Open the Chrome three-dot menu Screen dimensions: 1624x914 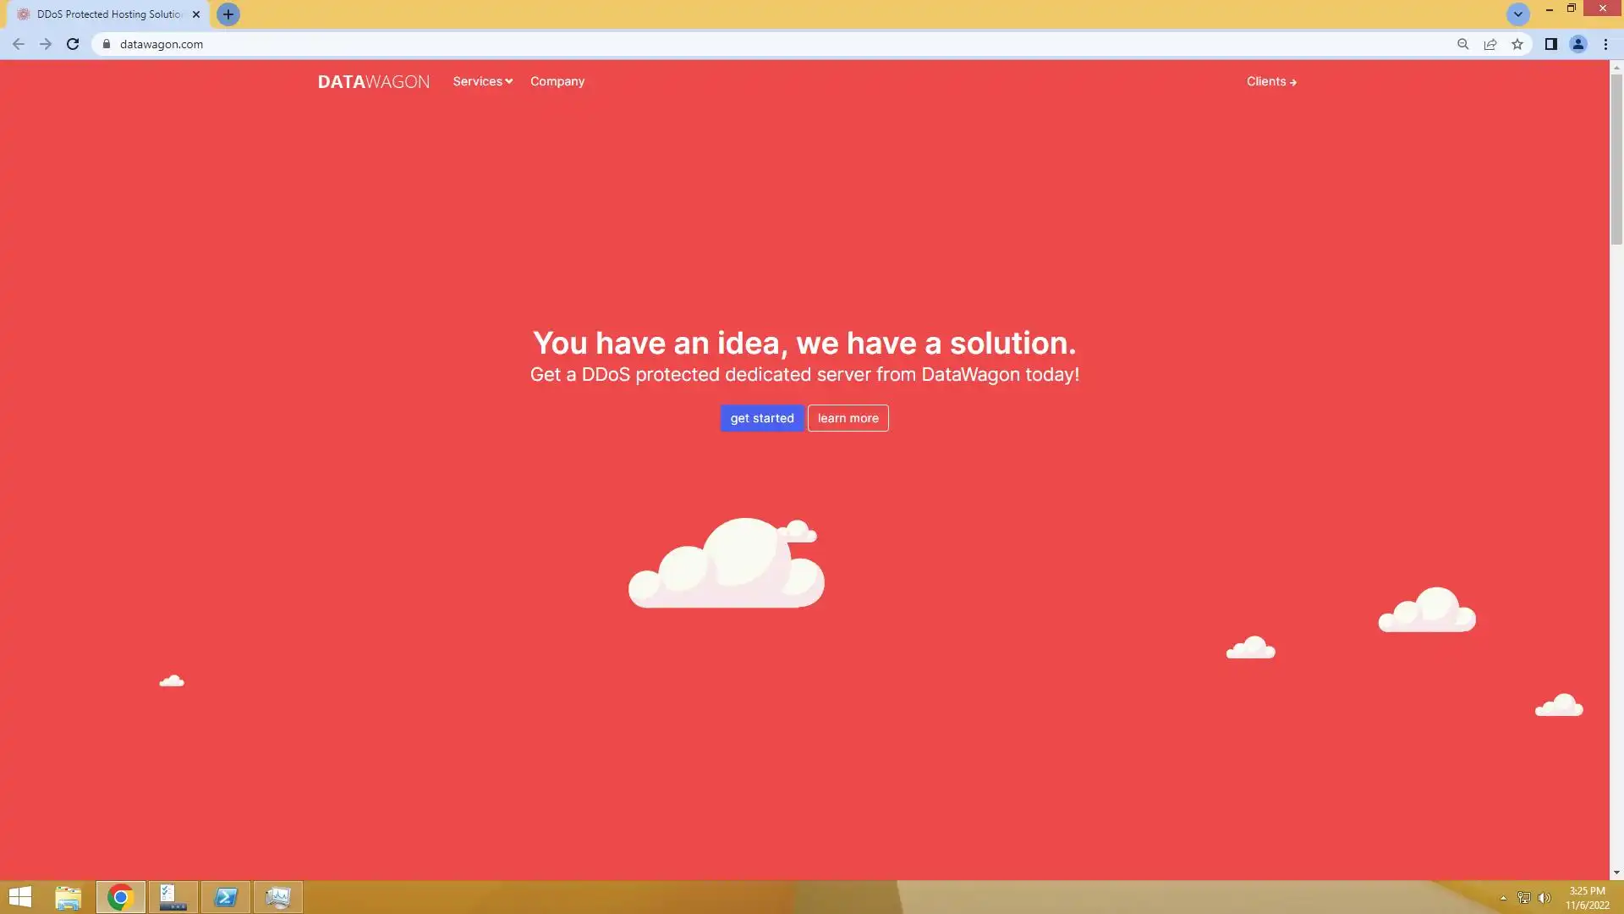pyautogui.click(x=1605, y=44)
